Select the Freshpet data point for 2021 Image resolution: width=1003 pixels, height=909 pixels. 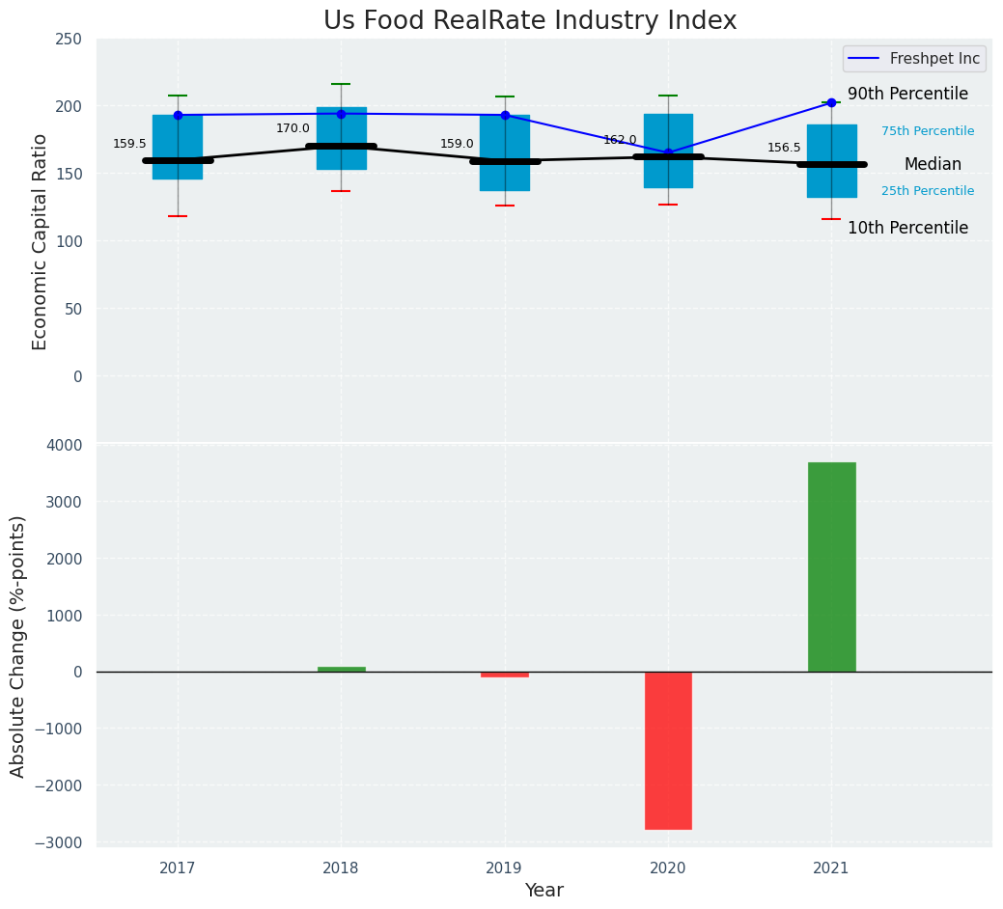pos(831,102)
